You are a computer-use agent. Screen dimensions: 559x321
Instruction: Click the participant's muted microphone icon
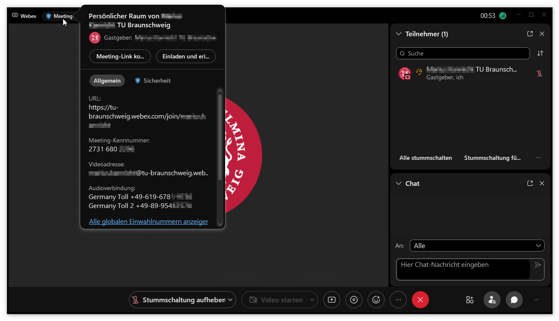point(539,73)
